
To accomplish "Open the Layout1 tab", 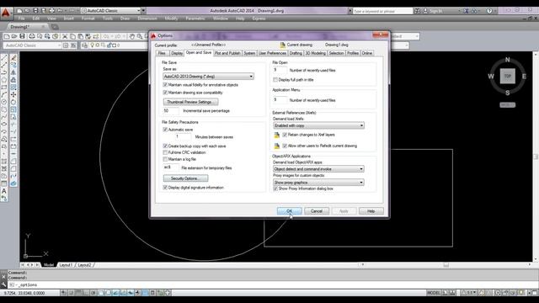I will pyautogui.click(x=66, y=265).
